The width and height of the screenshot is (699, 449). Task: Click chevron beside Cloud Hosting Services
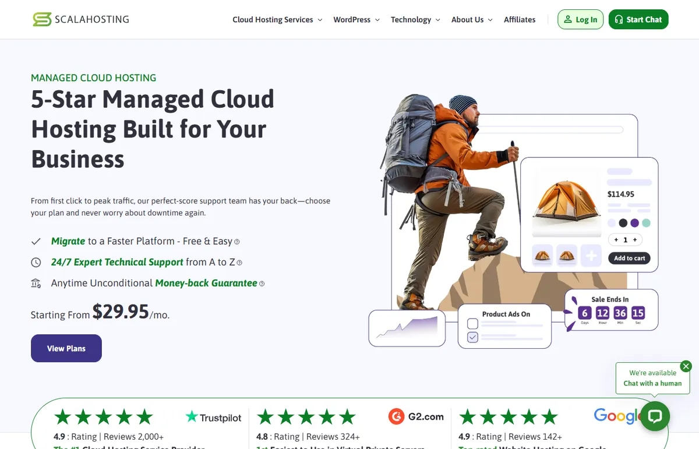(x=319, y=20)
